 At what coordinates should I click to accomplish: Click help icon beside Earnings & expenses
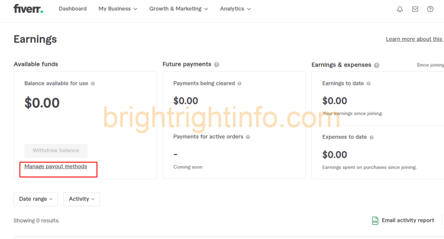coord(376,65)
